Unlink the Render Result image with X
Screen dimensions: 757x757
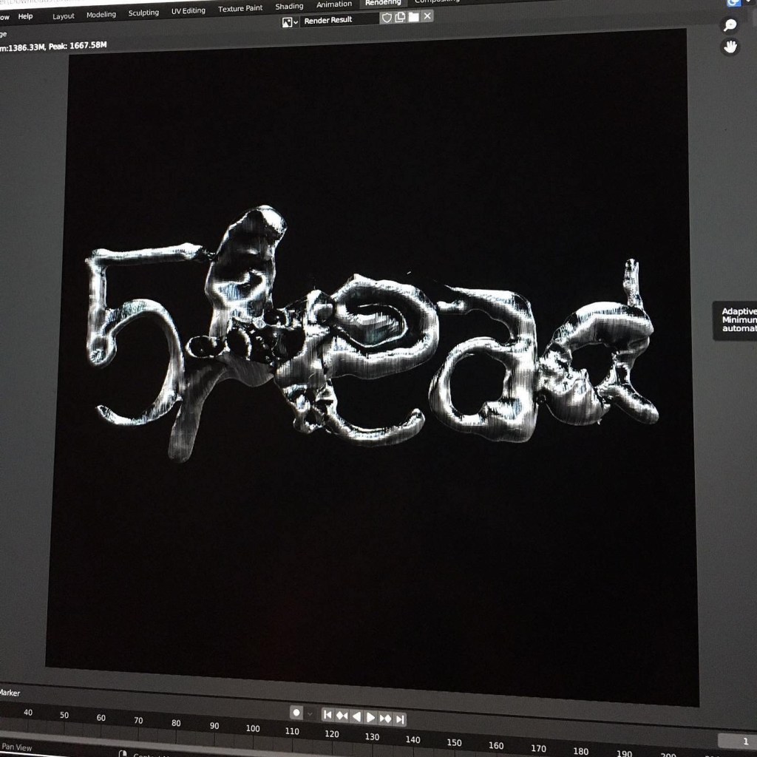[427, 16]
